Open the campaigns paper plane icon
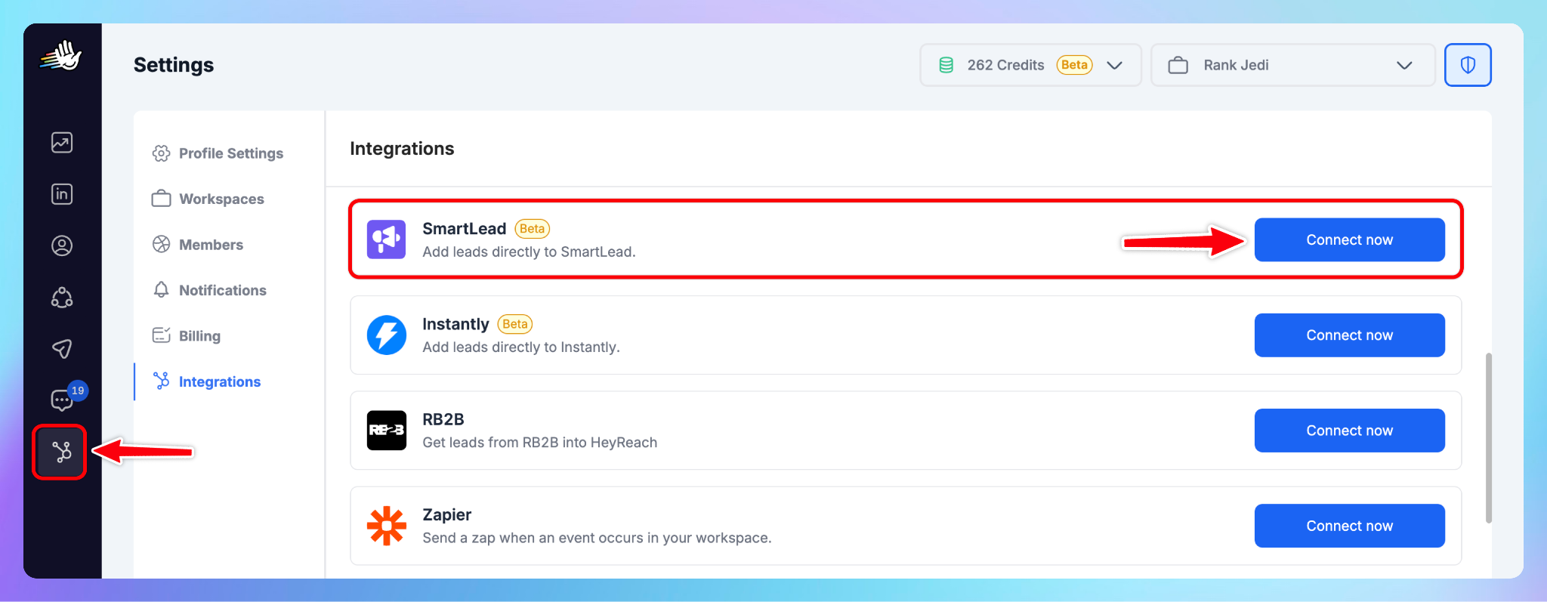Image resolution: width=1547 pixels, height=602 pixels. [x=62, y=348]
